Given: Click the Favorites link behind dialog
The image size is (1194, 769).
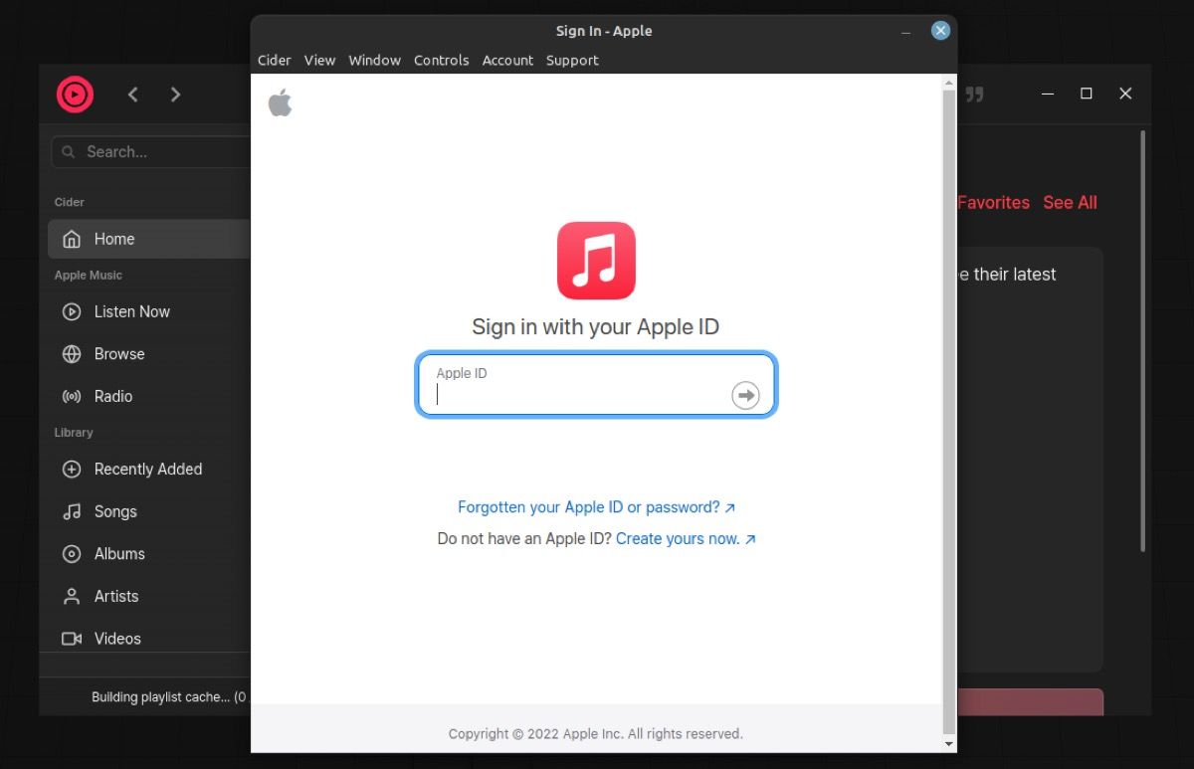Looking at the screenshot, I should (993, 202).
